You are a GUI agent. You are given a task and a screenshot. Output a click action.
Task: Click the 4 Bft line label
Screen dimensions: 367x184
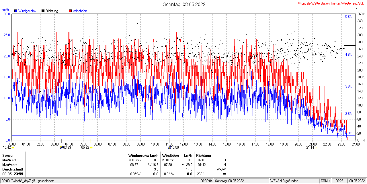[348, 54]
